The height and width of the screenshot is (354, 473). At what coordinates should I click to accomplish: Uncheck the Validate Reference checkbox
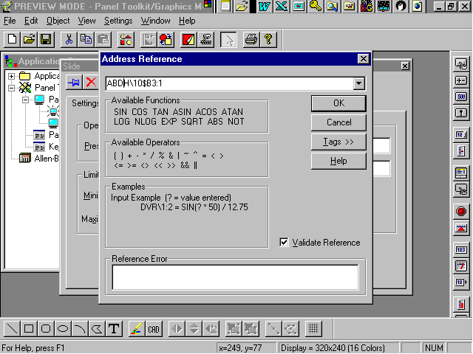coord(285,243)
